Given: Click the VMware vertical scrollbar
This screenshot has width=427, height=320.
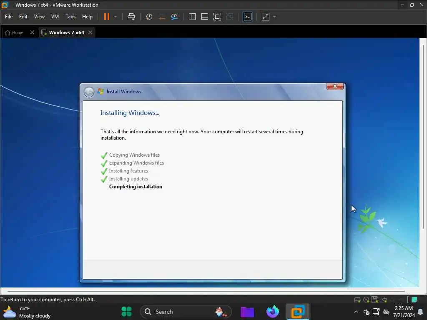Looking at the screenshot, I should click(x=423, y=136).
